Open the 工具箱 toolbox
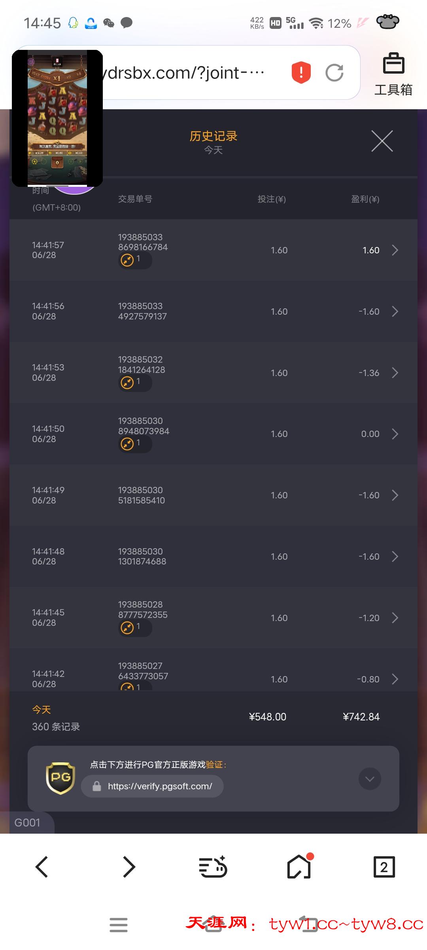The image size is (427, 950). (393, 74)
